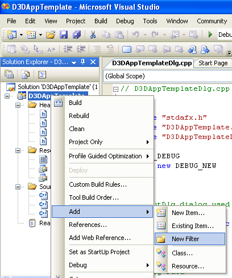Click the Properties icon in Solution Explorer
The height and width of the screenshot is (278, 232).
coord(9,74)
